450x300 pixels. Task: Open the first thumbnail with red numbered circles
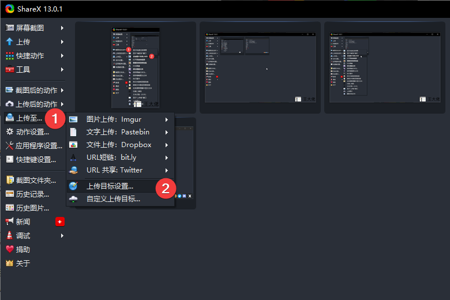click(x=136, y=67)
